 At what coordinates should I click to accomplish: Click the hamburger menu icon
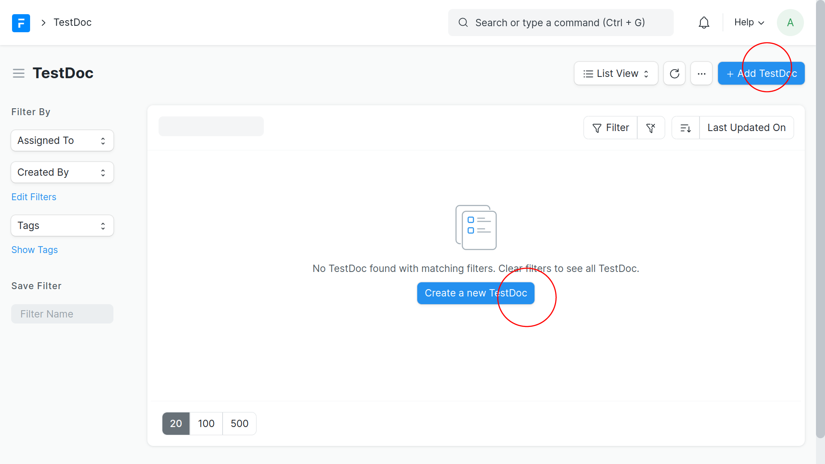point(18,73)
